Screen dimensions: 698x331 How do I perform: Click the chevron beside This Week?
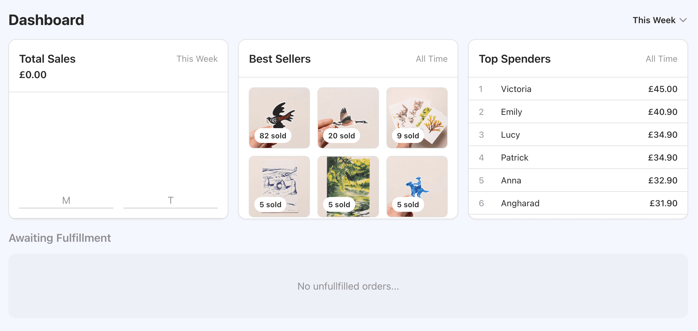[683, 20]
